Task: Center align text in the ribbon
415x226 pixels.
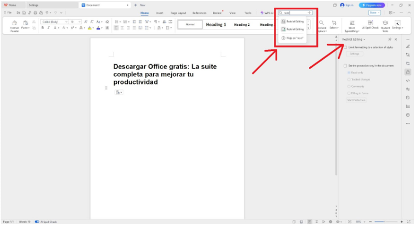Action: (x=122, y=28)
